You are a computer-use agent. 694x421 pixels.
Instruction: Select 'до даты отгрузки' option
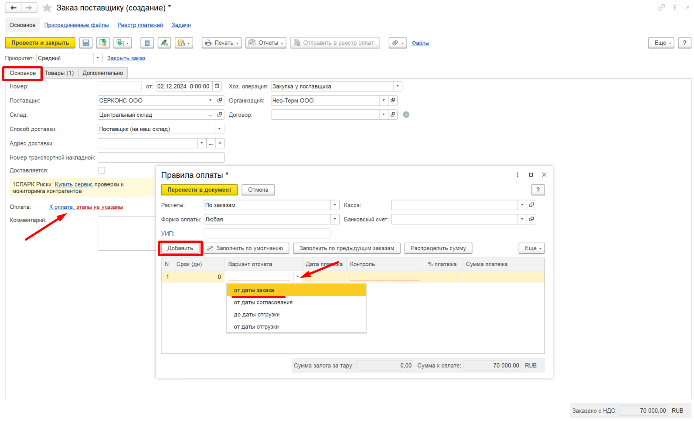pyautogui.click(x=296, y=315)
